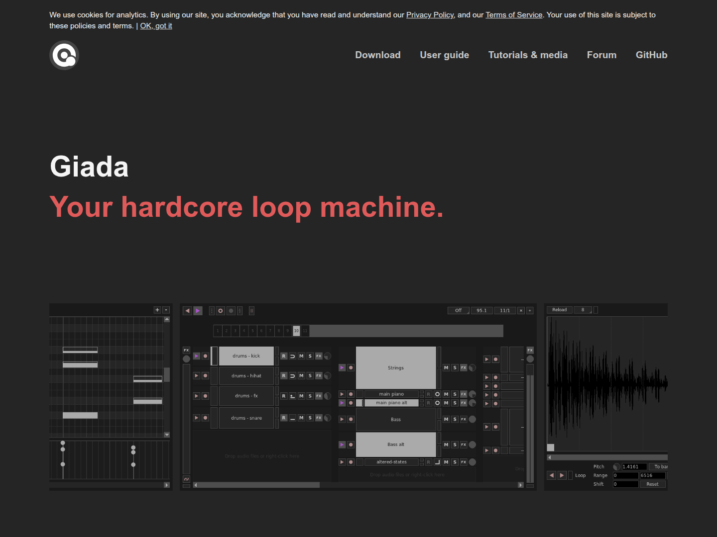Open the Forum page
The height and width of the screenshot is (537, 717).
pos(602,55)
